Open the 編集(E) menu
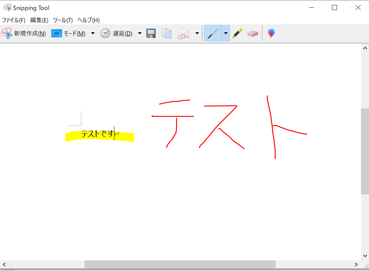The height and width of the screenshot is (271, 369). click(39, 20)
